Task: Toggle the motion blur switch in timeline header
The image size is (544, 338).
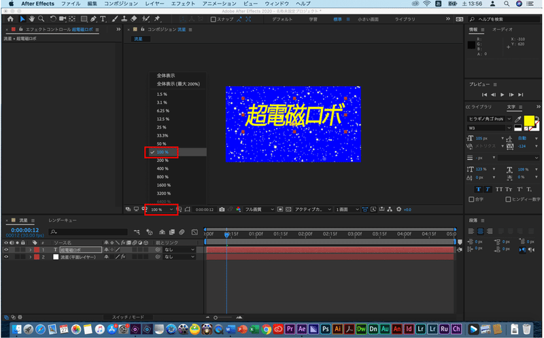Action: click(x=182, y=232)
